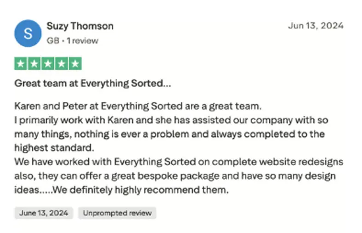Click the "GB" country label
362x233 pixels.
pyautogui.click(x=52, y=41)
